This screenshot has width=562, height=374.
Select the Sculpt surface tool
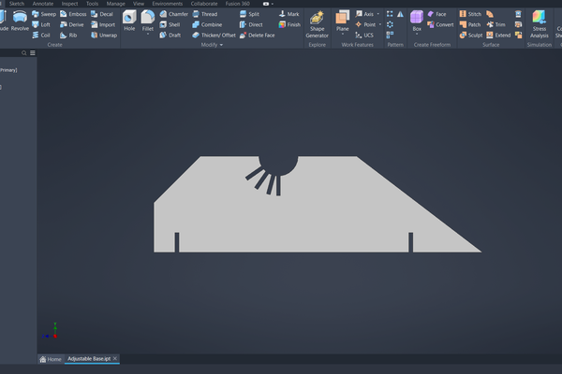pos(471,36)
